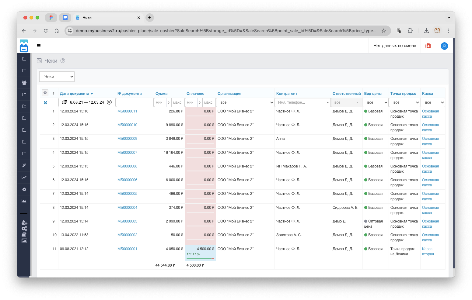The height and width of the screenshot is (300, 472).
Task: Open a new browser tab
Action: [x=150, y=18]
